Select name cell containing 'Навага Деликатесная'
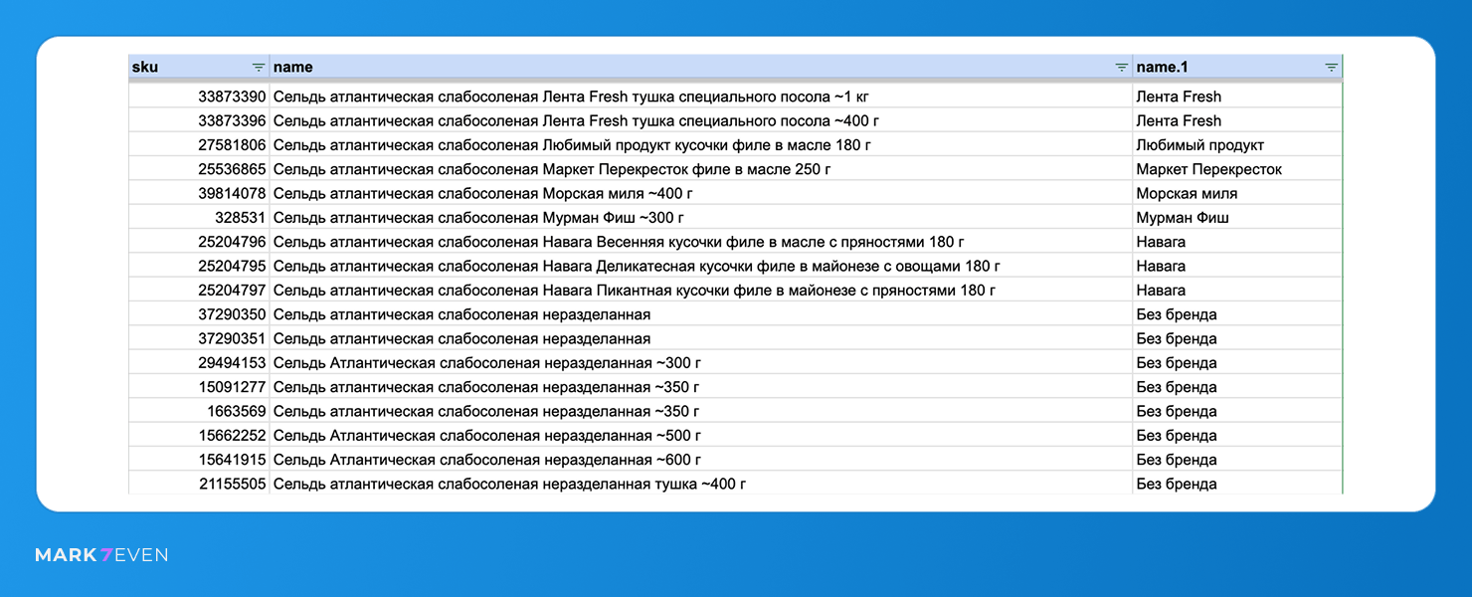The width and height of the screenshot is (1472, 597). (x=701, y=266)
